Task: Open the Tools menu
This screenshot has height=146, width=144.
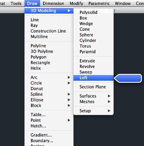Action: [16, 4]
